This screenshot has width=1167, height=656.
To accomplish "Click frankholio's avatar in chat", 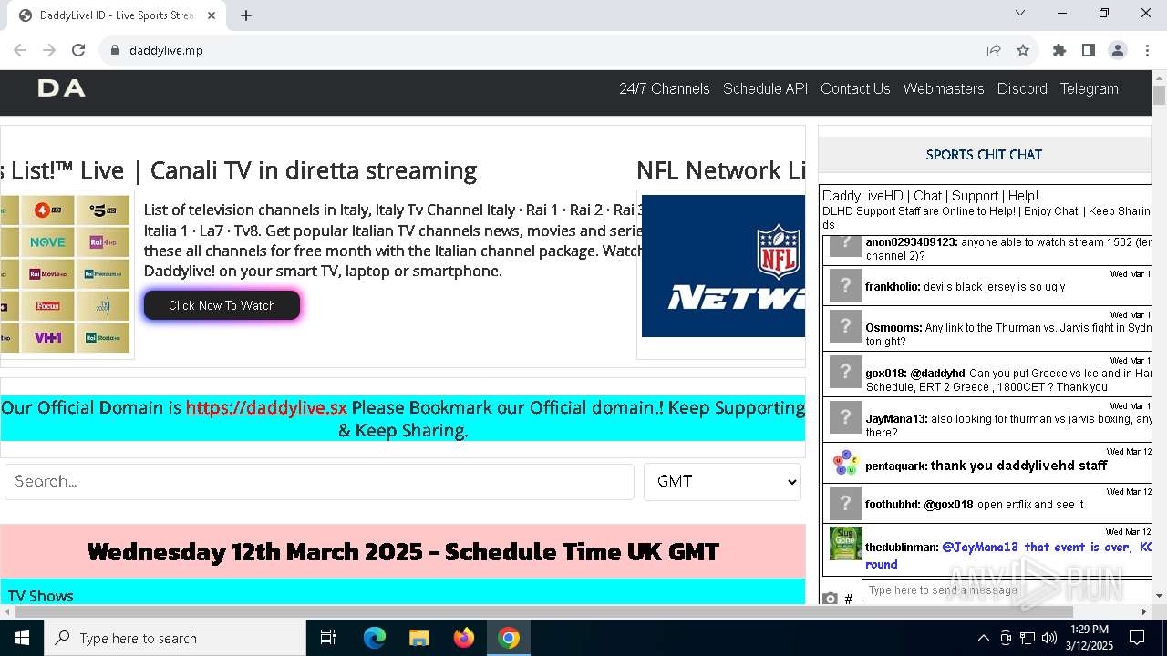I will (845, 286).
